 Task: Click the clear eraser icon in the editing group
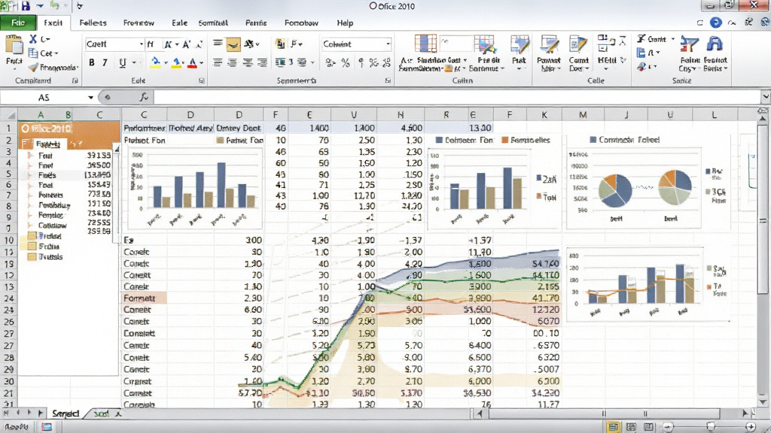click(641, 66)
